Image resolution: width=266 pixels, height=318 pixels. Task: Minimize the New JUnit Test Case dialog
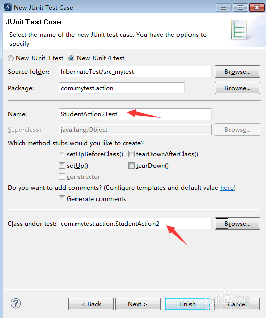pos(223,8)
